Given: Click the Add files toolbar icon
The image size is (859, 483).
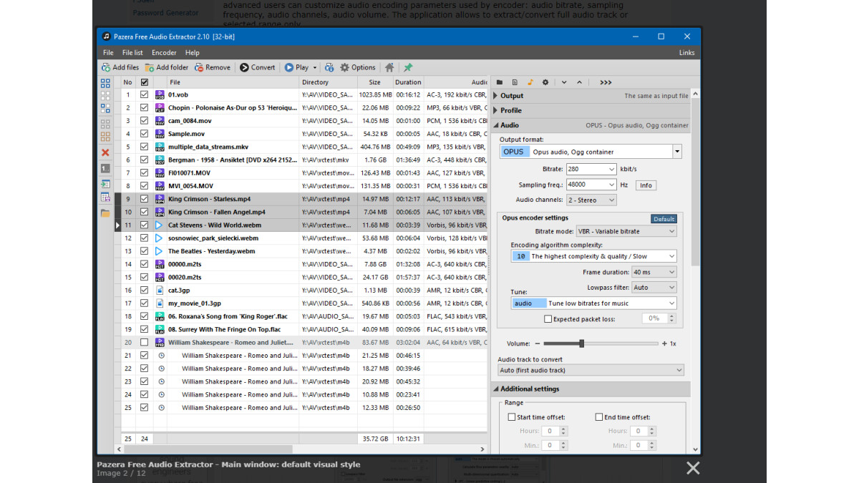Looking at the screenshot, I should coord(106,67).
